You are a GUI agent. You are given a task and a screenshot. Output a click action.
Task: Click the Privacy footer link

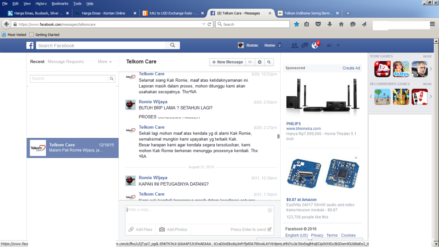317,235
